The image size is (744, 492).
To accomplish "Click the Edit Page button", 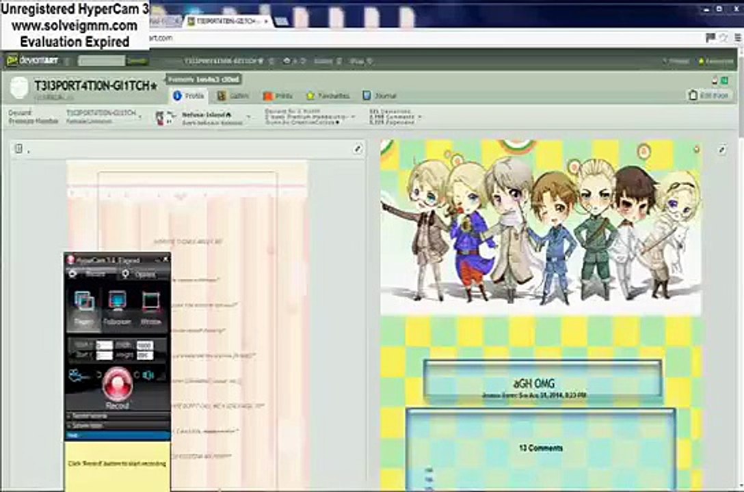I will tap(709, 95).
